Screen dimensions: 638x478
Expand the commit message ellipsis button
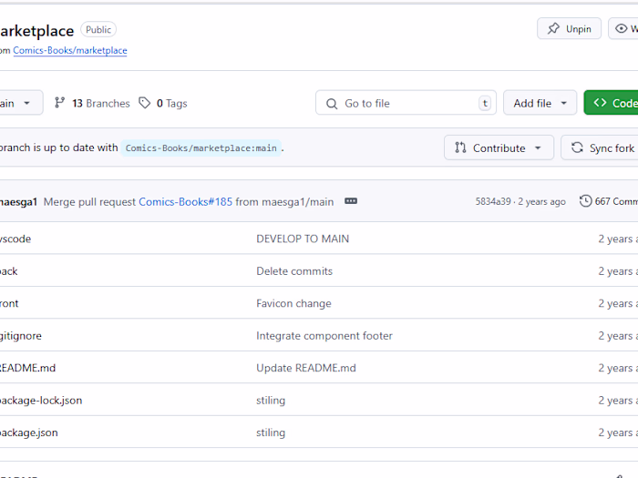tap(351, 201)
